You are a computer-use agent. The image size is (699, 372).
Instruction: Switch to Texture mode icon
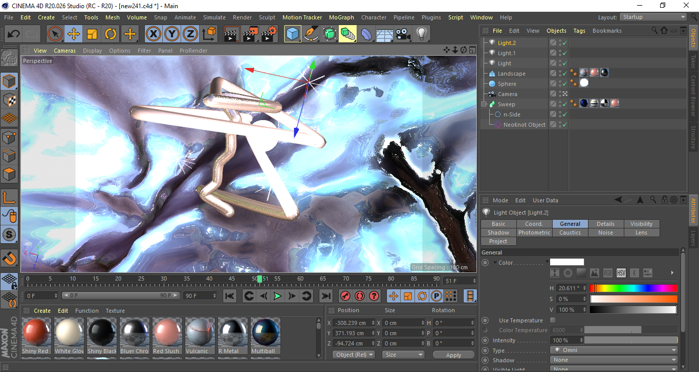pos(10,100)
